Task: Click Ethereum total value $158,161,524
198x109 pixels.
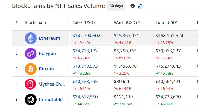Action: (169, 36)
